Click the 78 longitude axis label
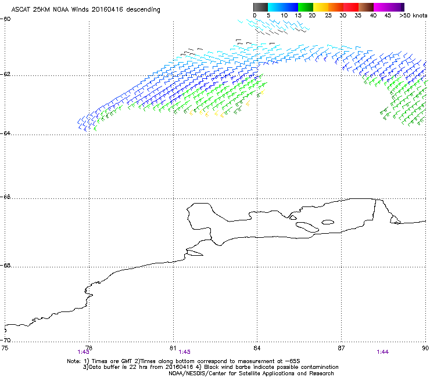Screen dimensions: 430x377 [89, 348]
